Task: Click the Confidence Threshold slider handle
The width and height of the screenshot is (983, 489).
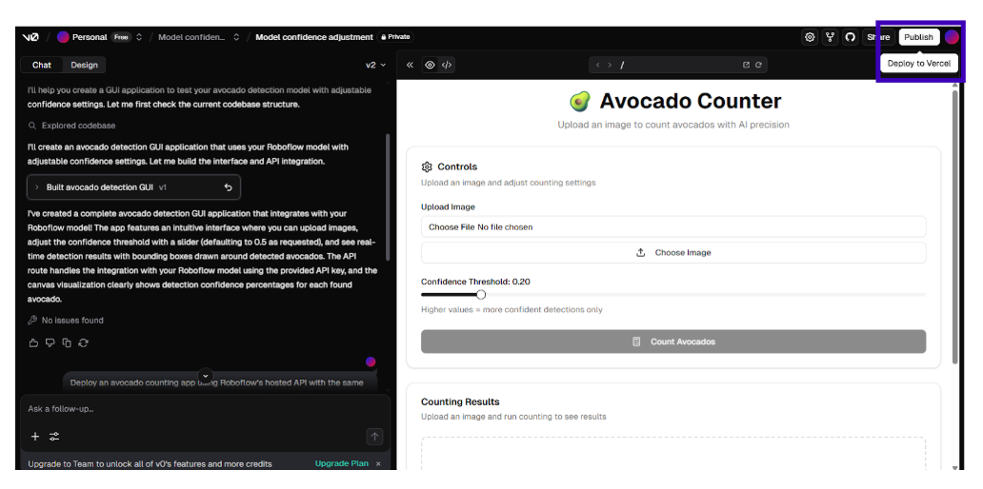Action: tap(481, 294)
